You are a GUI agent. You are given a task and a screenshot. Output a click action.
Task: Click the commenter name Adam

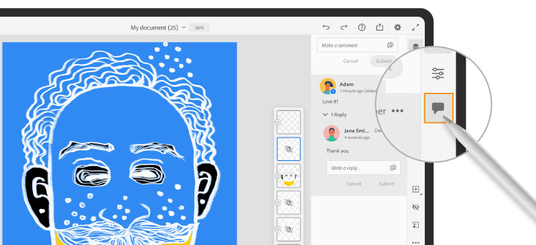pyautogui.click(x=346, y=84)
